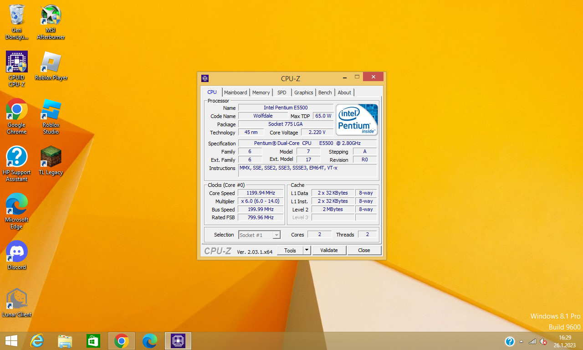Click the Validate button
The image size is (583, 350).
click(329, 250)
